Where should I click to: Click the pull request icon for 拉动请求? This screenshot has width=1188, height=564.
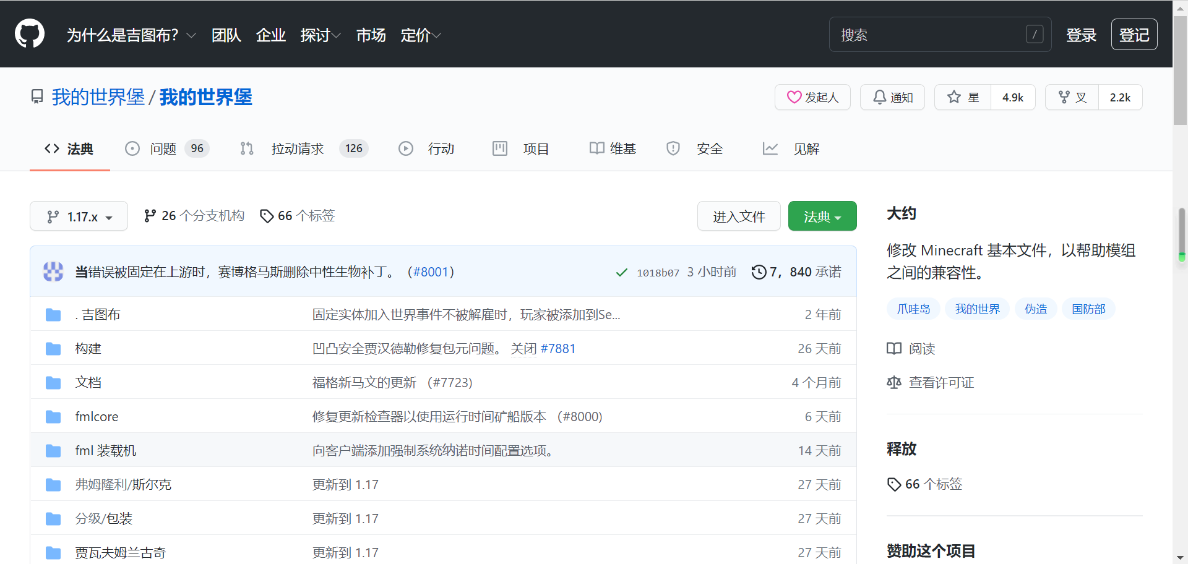pos(247,148)
